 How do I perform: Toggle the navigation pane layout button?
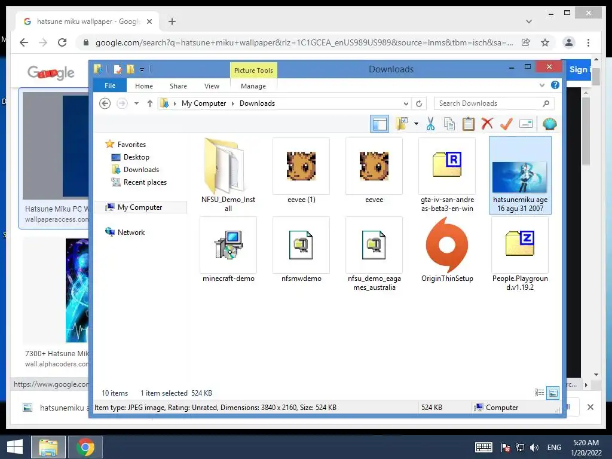[380, 124]
